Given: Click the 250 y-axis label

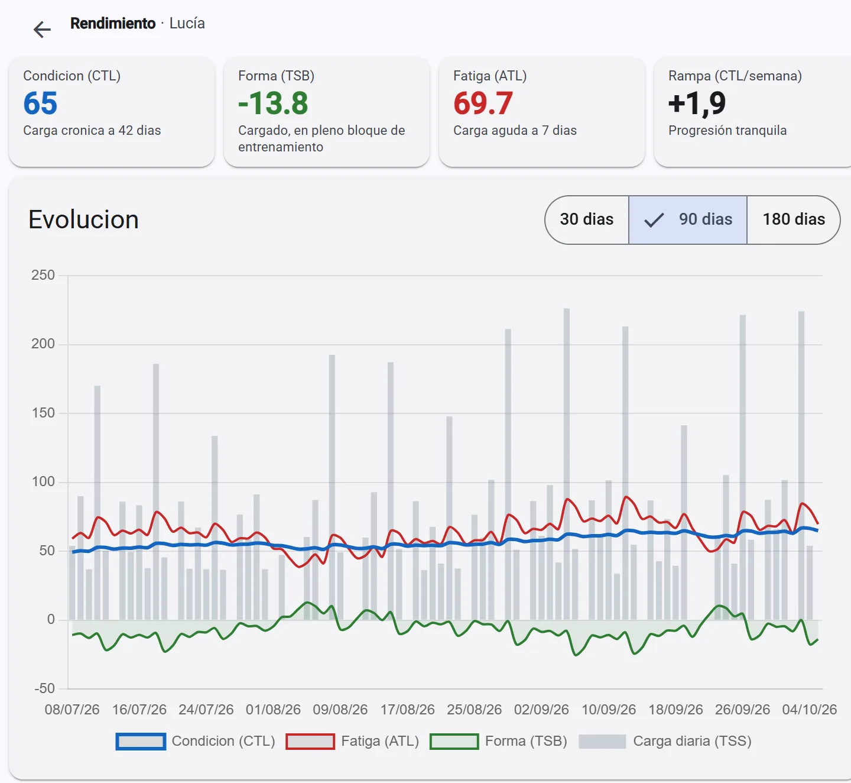Looking at the screenshot, I should tap(43, 275).
